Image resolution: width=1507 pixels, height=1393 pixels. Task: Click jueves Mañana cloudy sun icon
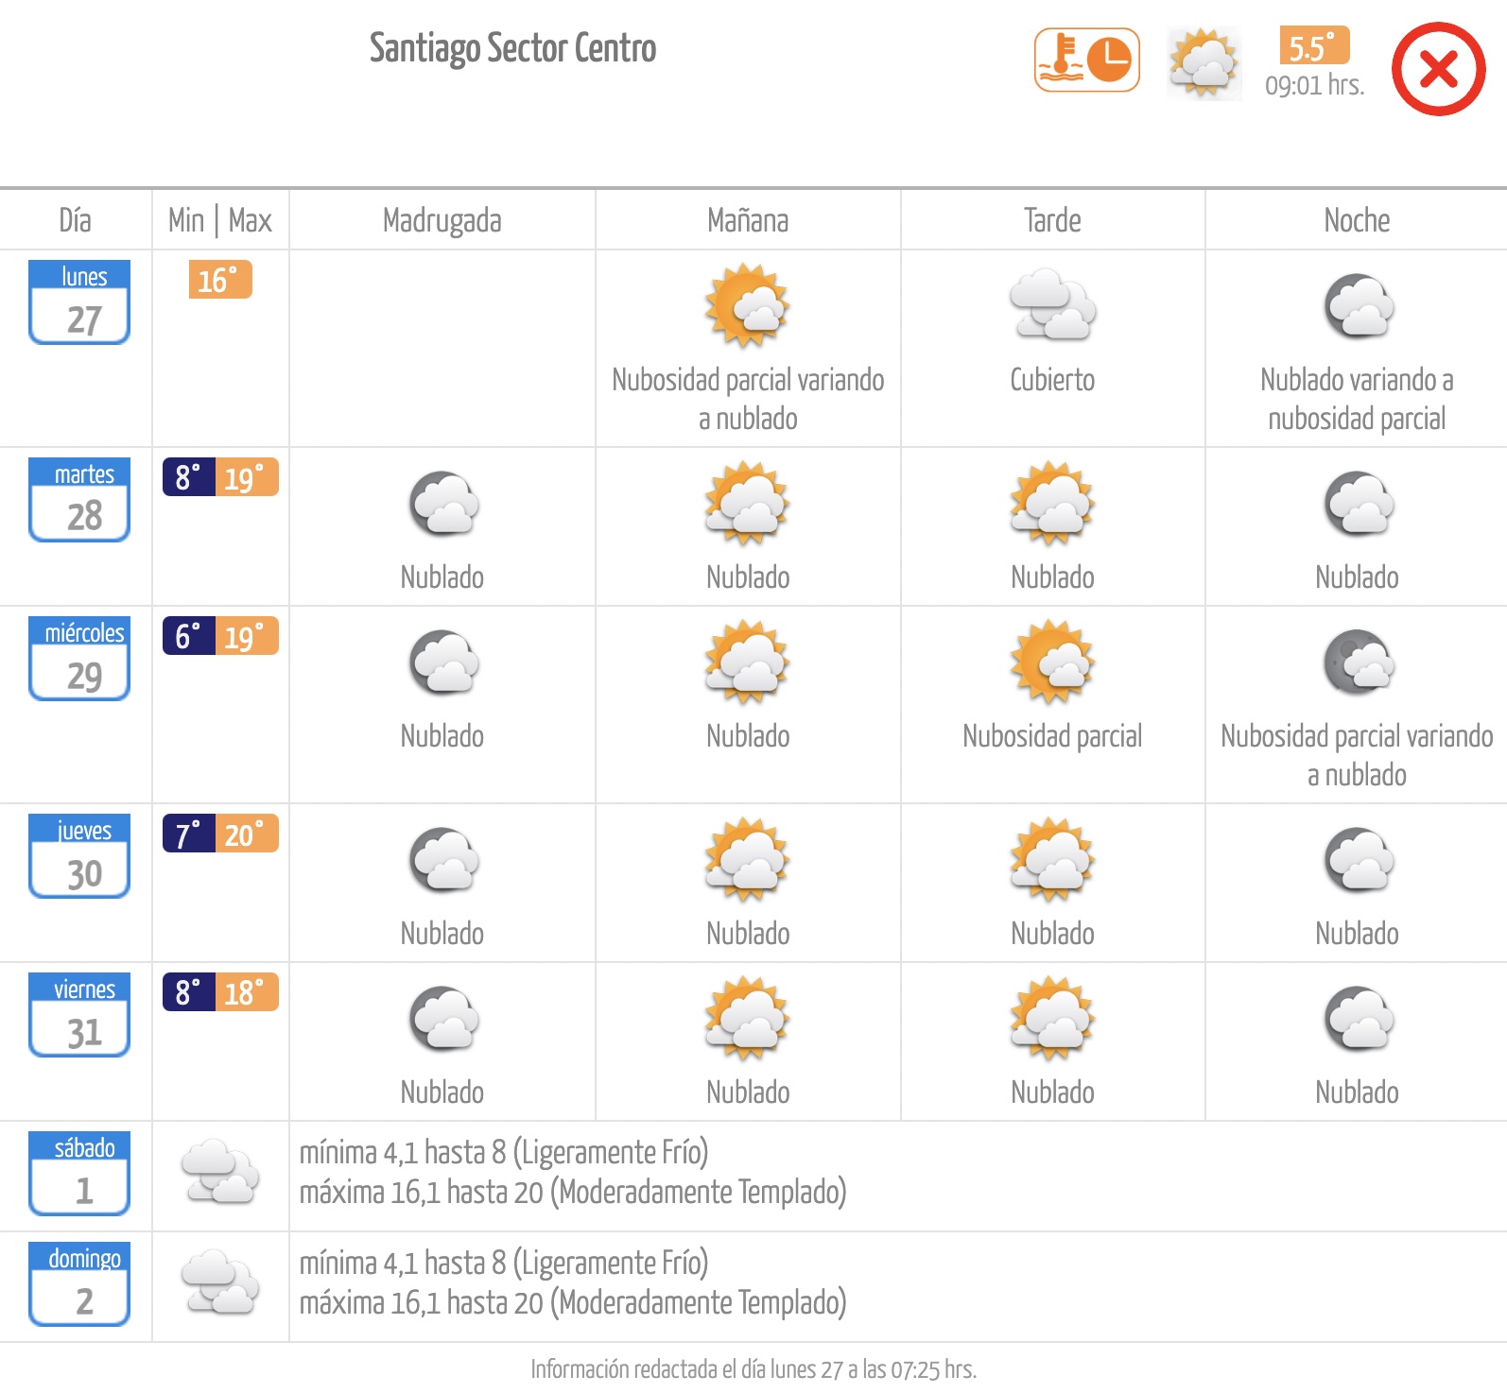[748, 860]
